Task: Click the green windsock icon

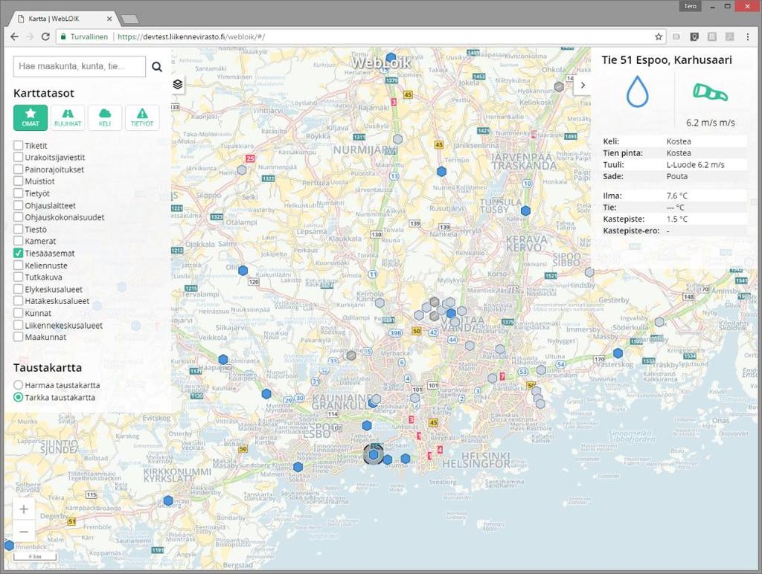Action: [x=710, y=92]
